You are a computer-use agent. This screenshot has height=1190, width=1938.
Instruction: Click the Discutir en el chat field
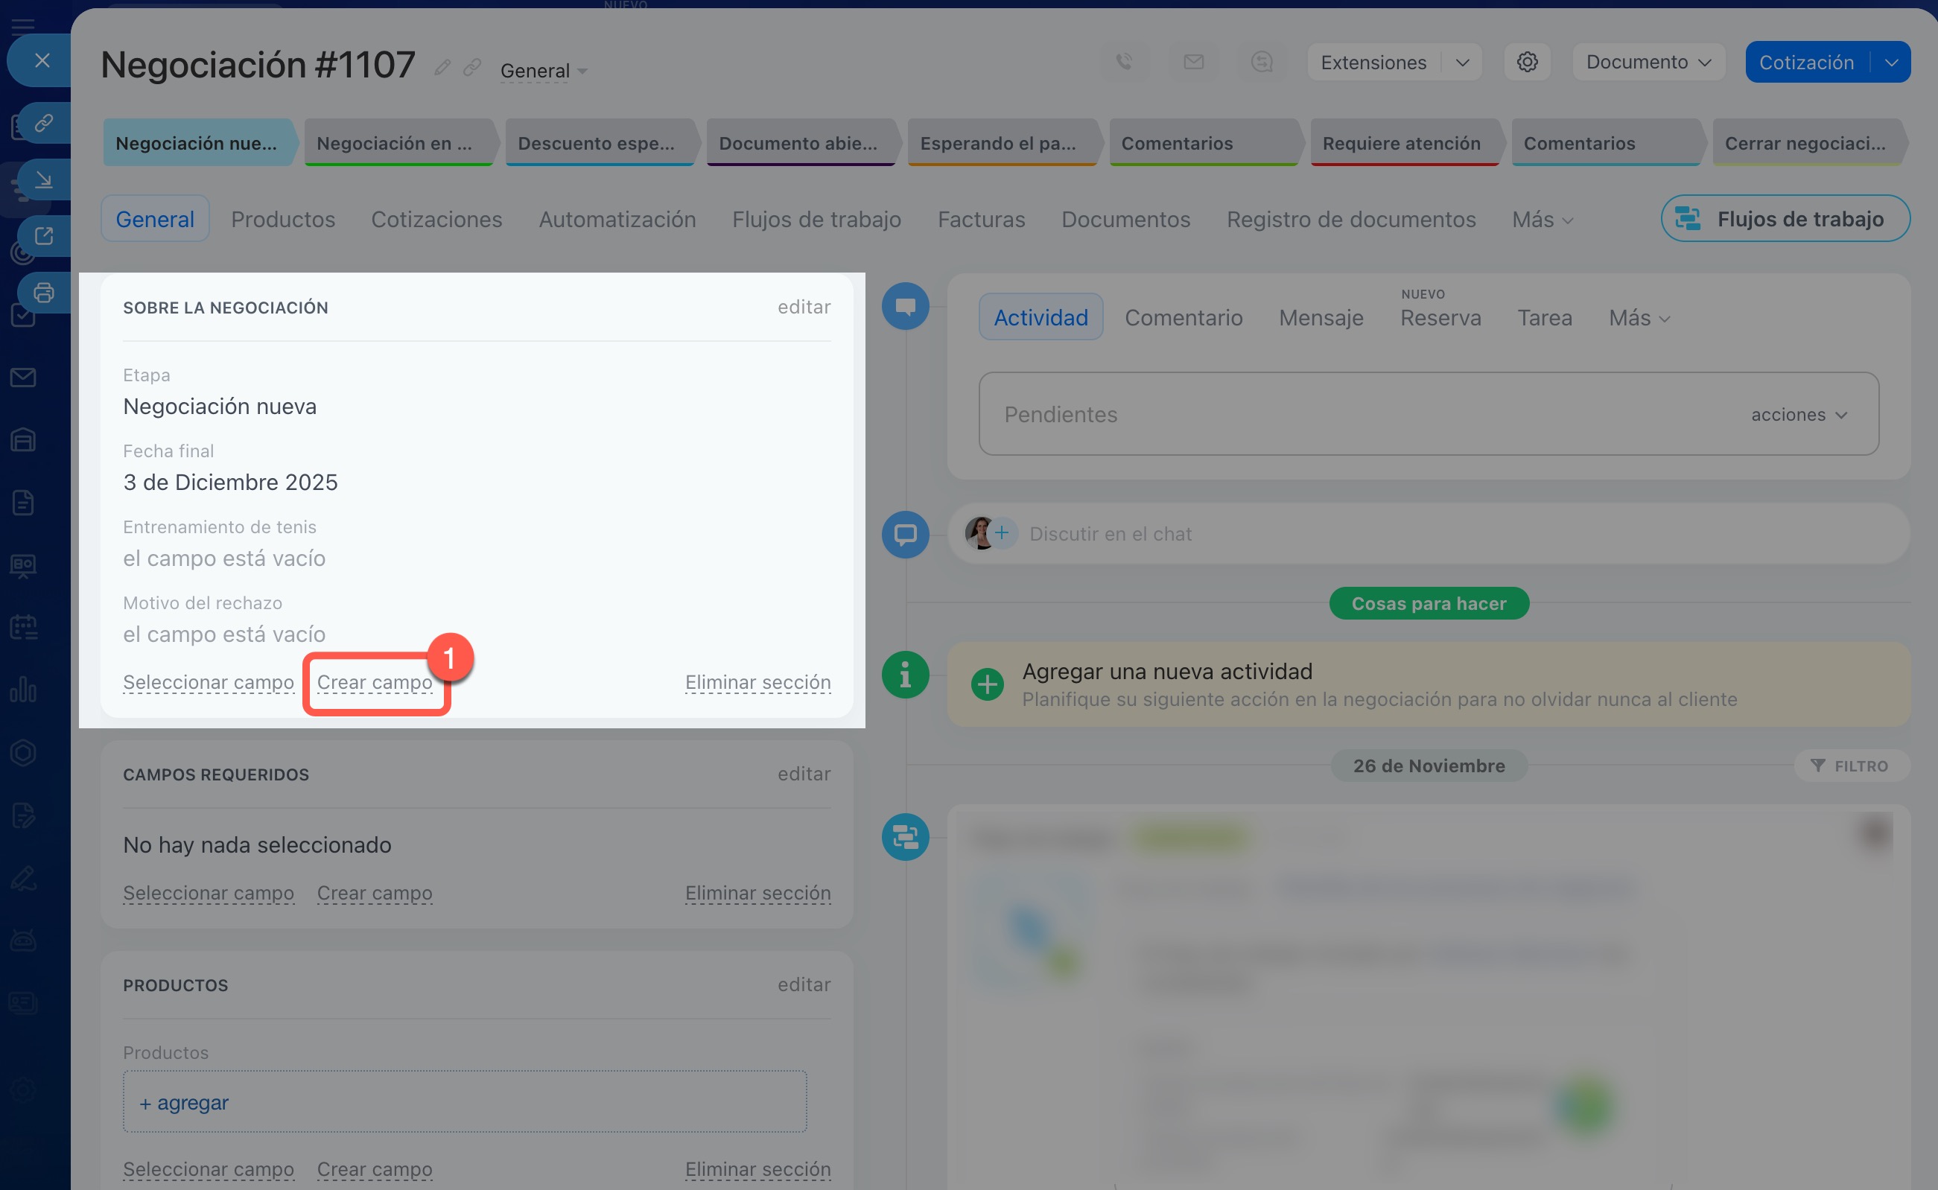[x=1110, y=534]
